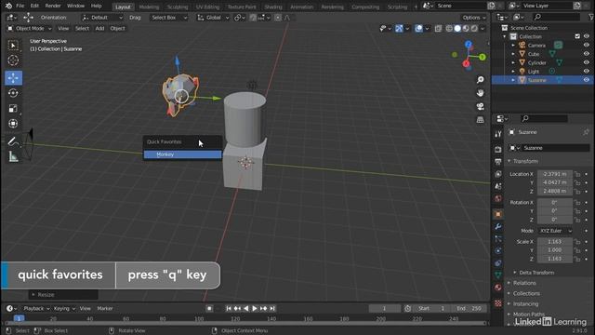Screen dimensions: 595x335
Task: Open the Object Mode dropdown
Action: tap(30, 29)
